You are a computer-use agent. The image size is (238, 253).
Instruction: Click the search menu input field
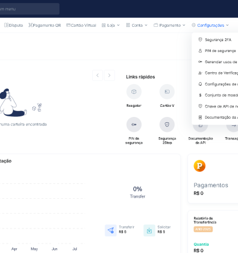[30, 9]
